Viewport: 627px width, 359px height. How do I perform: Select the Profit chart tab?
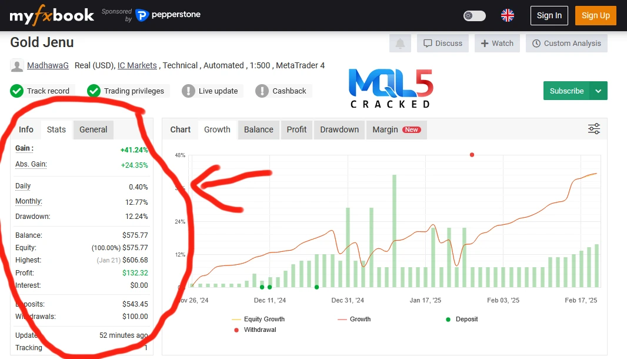coord(296,129)
